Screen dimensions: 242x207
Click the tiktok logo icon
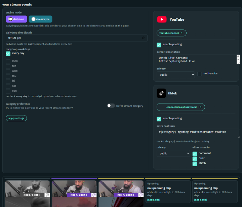(x=161, y=93)
